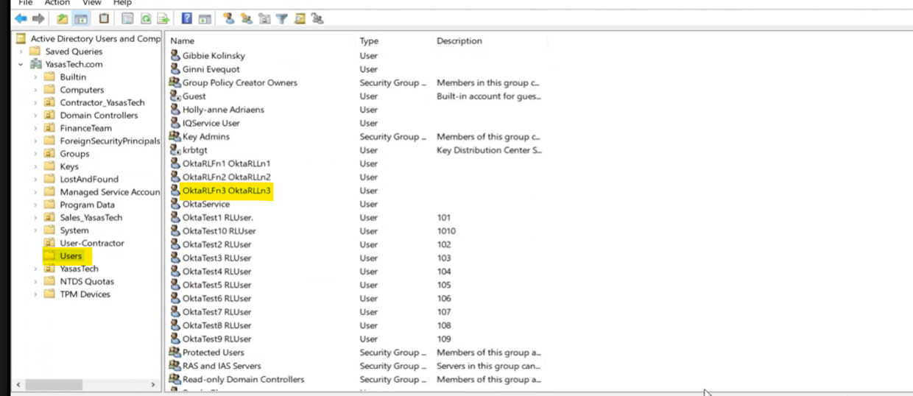Click the Create new user icon

(229, 19)
